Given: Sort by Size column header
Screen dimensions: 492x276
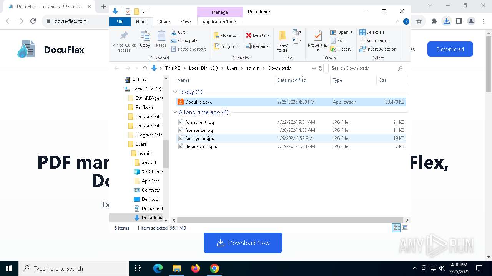Looking at the screenshot, I should point(392,80).
